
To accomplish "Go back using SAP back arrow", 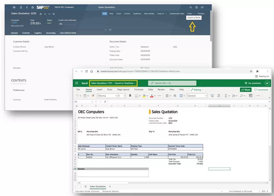I will pyautogui.click(x=27, y=7).
